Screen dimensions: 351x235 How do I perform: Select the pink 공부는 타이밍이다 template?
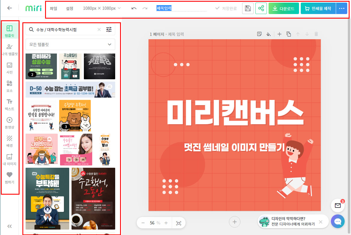(42, 149)
